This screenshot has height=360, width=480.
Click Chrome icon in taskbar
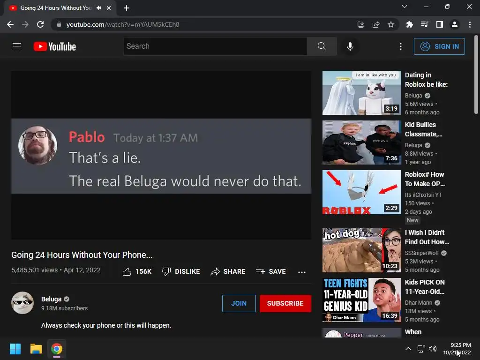tap(57, 349)
